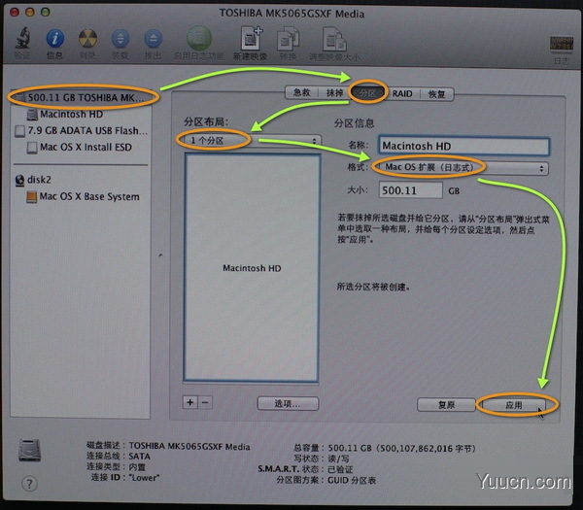Switch to the Partition (分区) tab
This screenshot has width=583, height=510.
pyautogui.click(x=367, y=93)
